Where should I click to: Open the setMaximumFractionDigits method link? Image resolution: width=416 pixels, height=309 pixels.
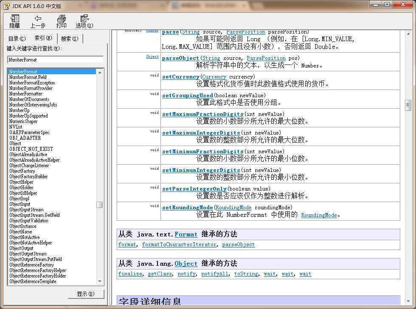click(x=203, y=114)
